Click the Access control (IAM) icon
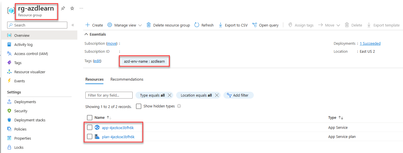 coord(9,54)
